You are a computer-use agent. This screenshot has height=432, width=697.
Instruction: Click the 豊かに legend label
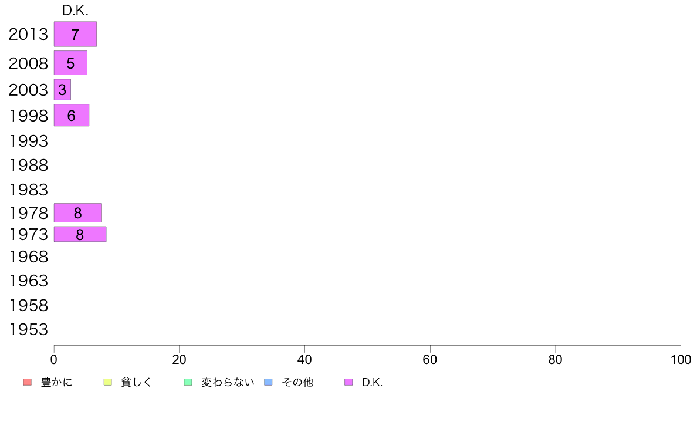(x=56, y=382)
